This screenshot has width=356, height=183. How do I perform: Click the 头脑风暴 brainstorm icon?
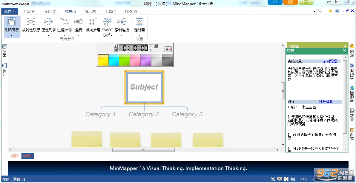11,22
